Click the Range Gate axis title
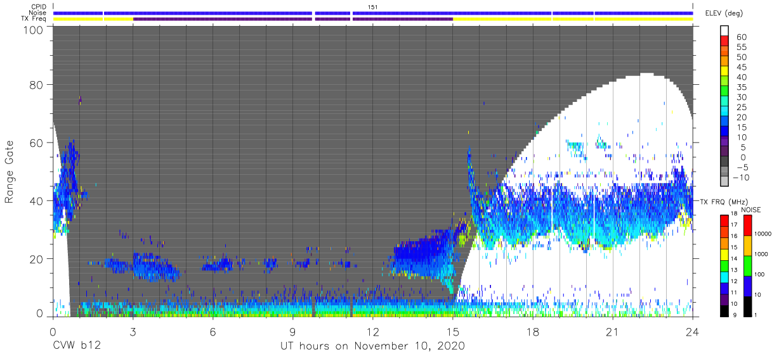 point(10,172)
